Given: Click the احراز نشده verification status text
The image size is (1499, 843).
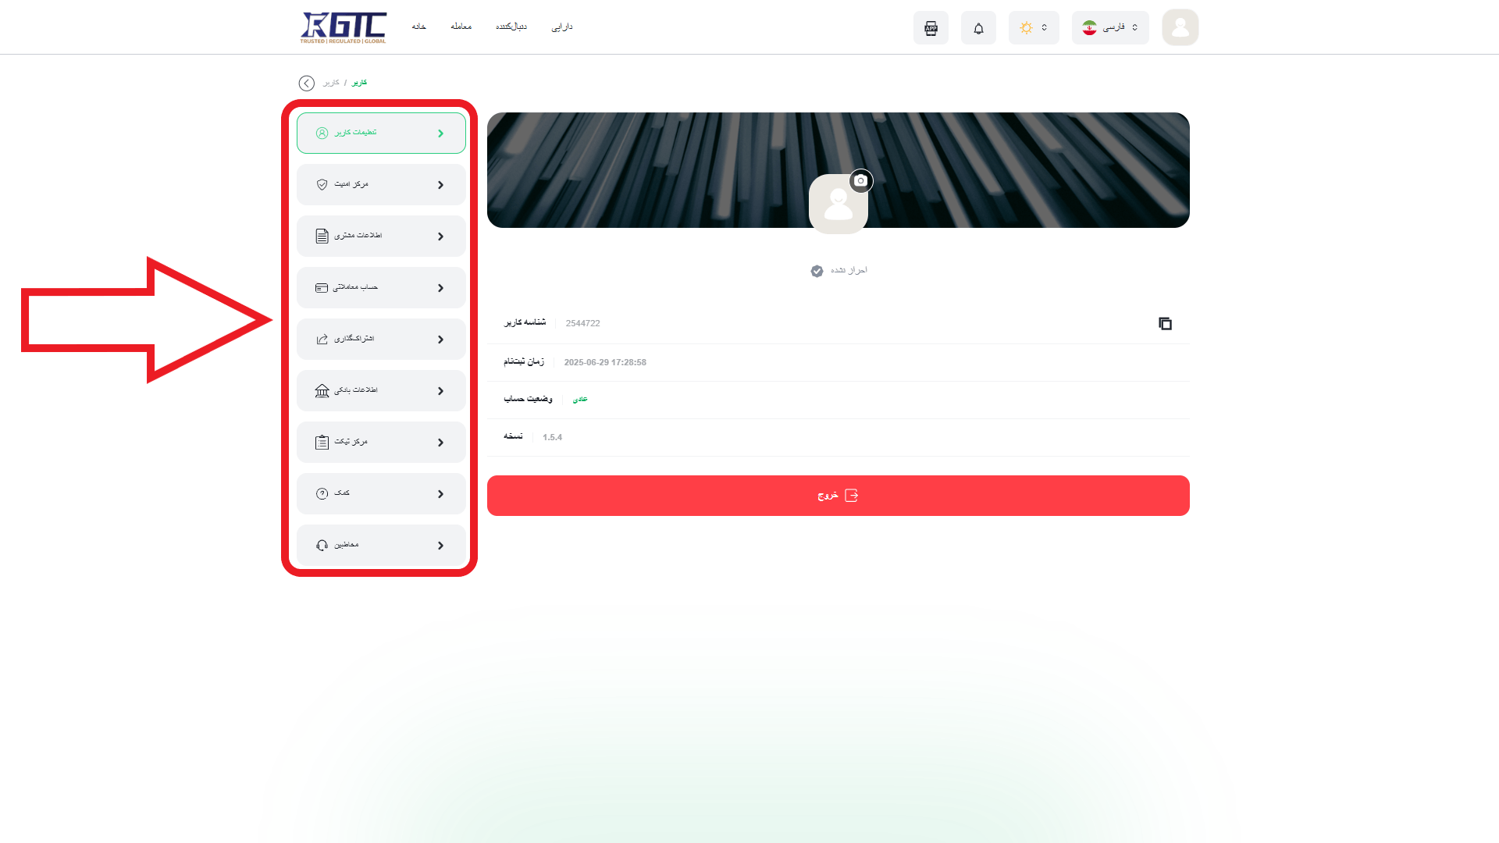Looking at the screenshot, I should [849, 270].
